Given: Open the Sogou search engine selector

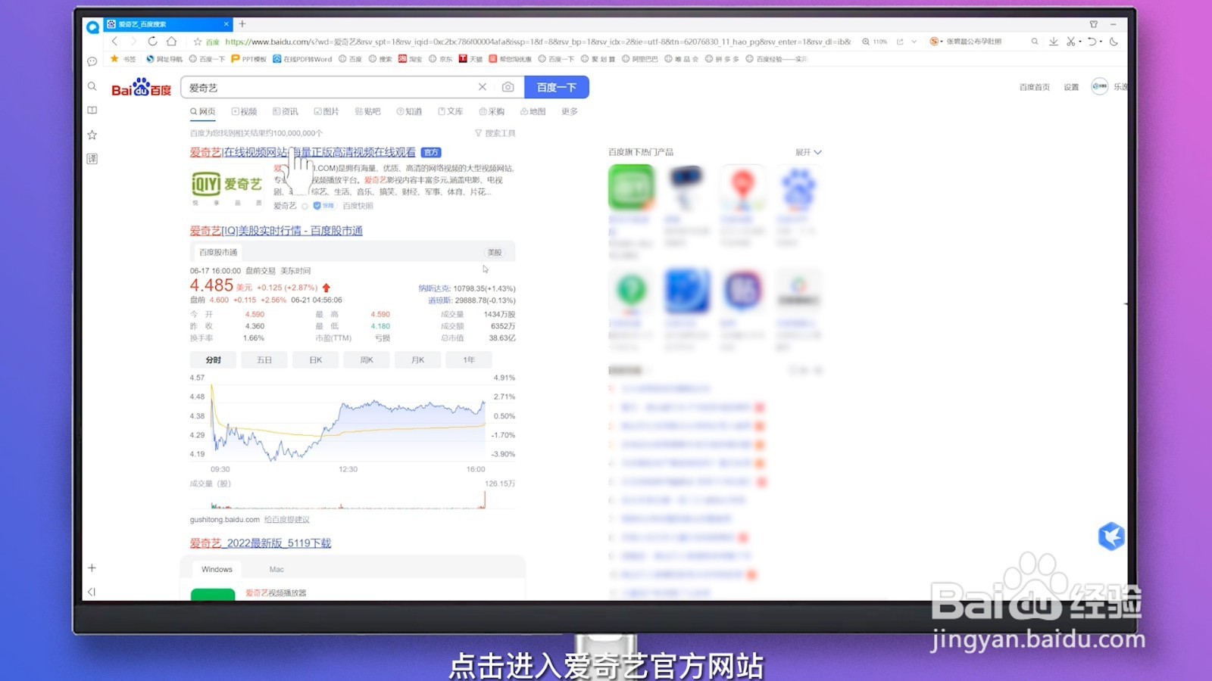Looking at the screenshot, I should point(936,42).
